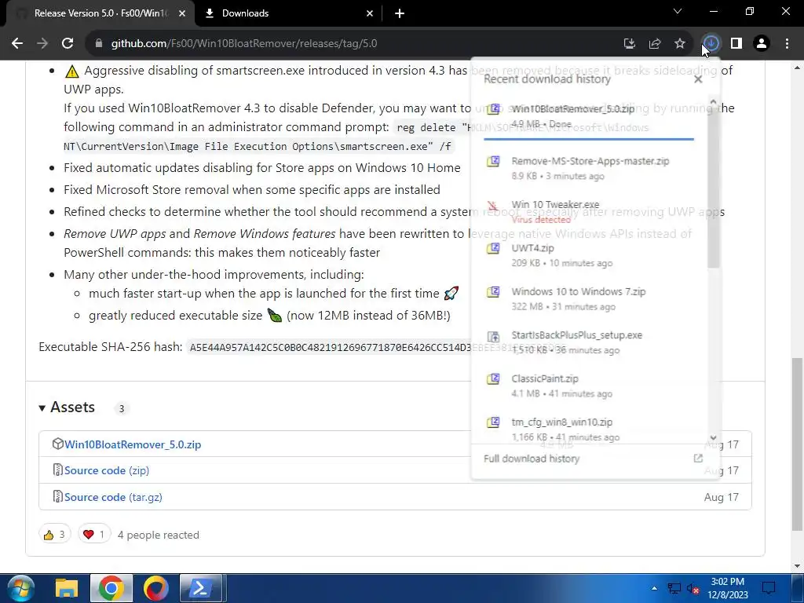The width and height of the screenshot is (804, 603).
Task: Open tm_cfg_win8_win10.zip download entry
Action: [589, 429]
